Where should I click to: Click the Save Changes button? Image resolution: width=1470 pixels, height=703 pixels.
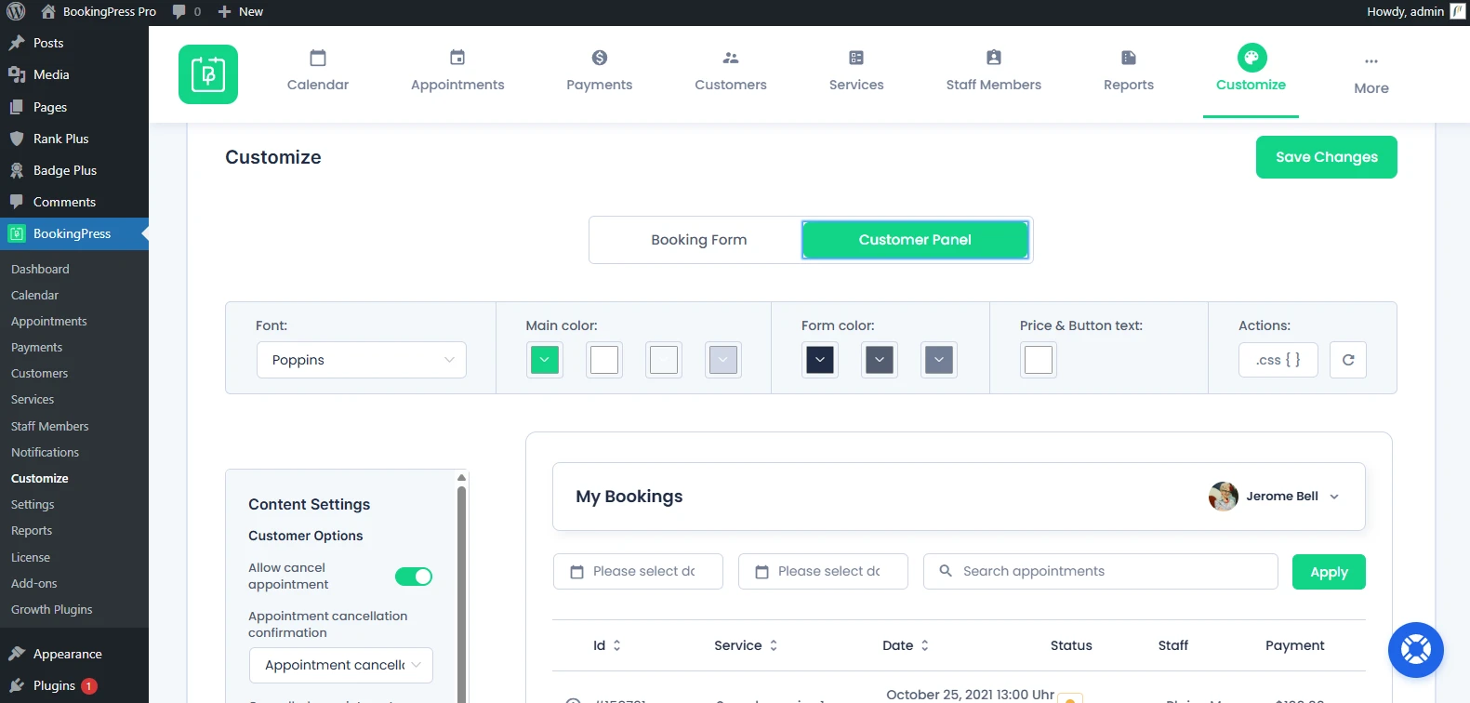click(x=1326, y=157)
